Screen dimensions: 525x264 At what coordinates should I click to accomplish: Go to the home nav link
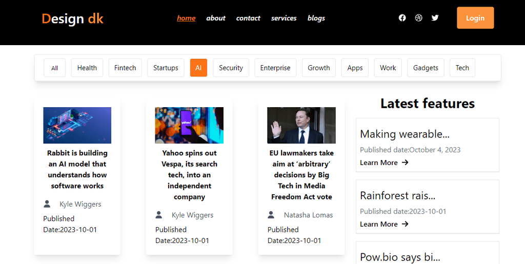(186, 18)
